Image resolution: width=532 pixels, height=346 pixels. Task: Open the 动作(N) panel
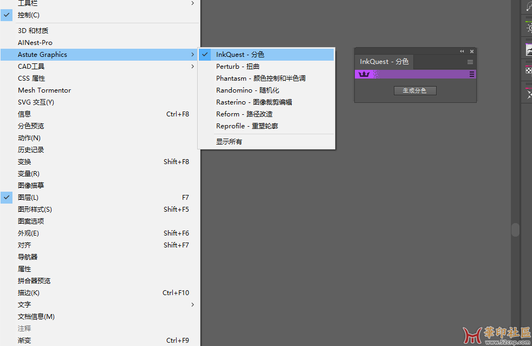tap(100, 138)
